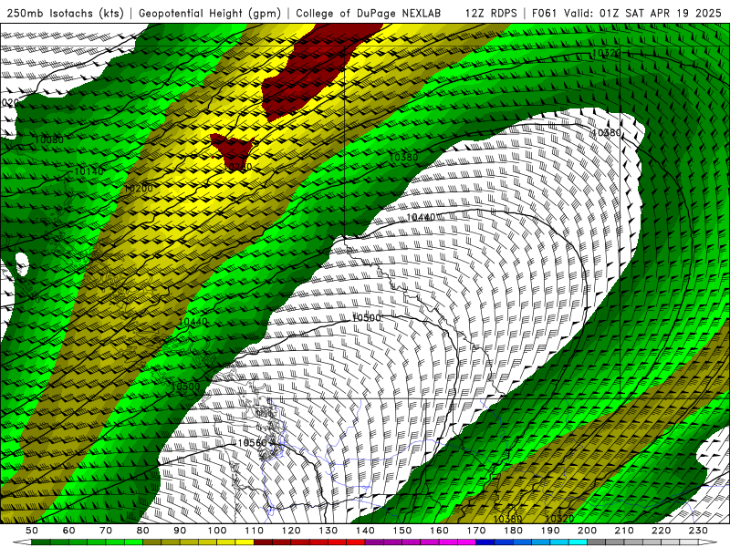Click the 10080 height contour label
Screen dimensions: 730x547
49,139
